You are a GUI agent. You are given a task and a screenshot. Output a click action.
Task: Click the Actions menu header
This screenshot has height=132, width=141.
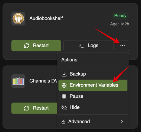point(69,60)
